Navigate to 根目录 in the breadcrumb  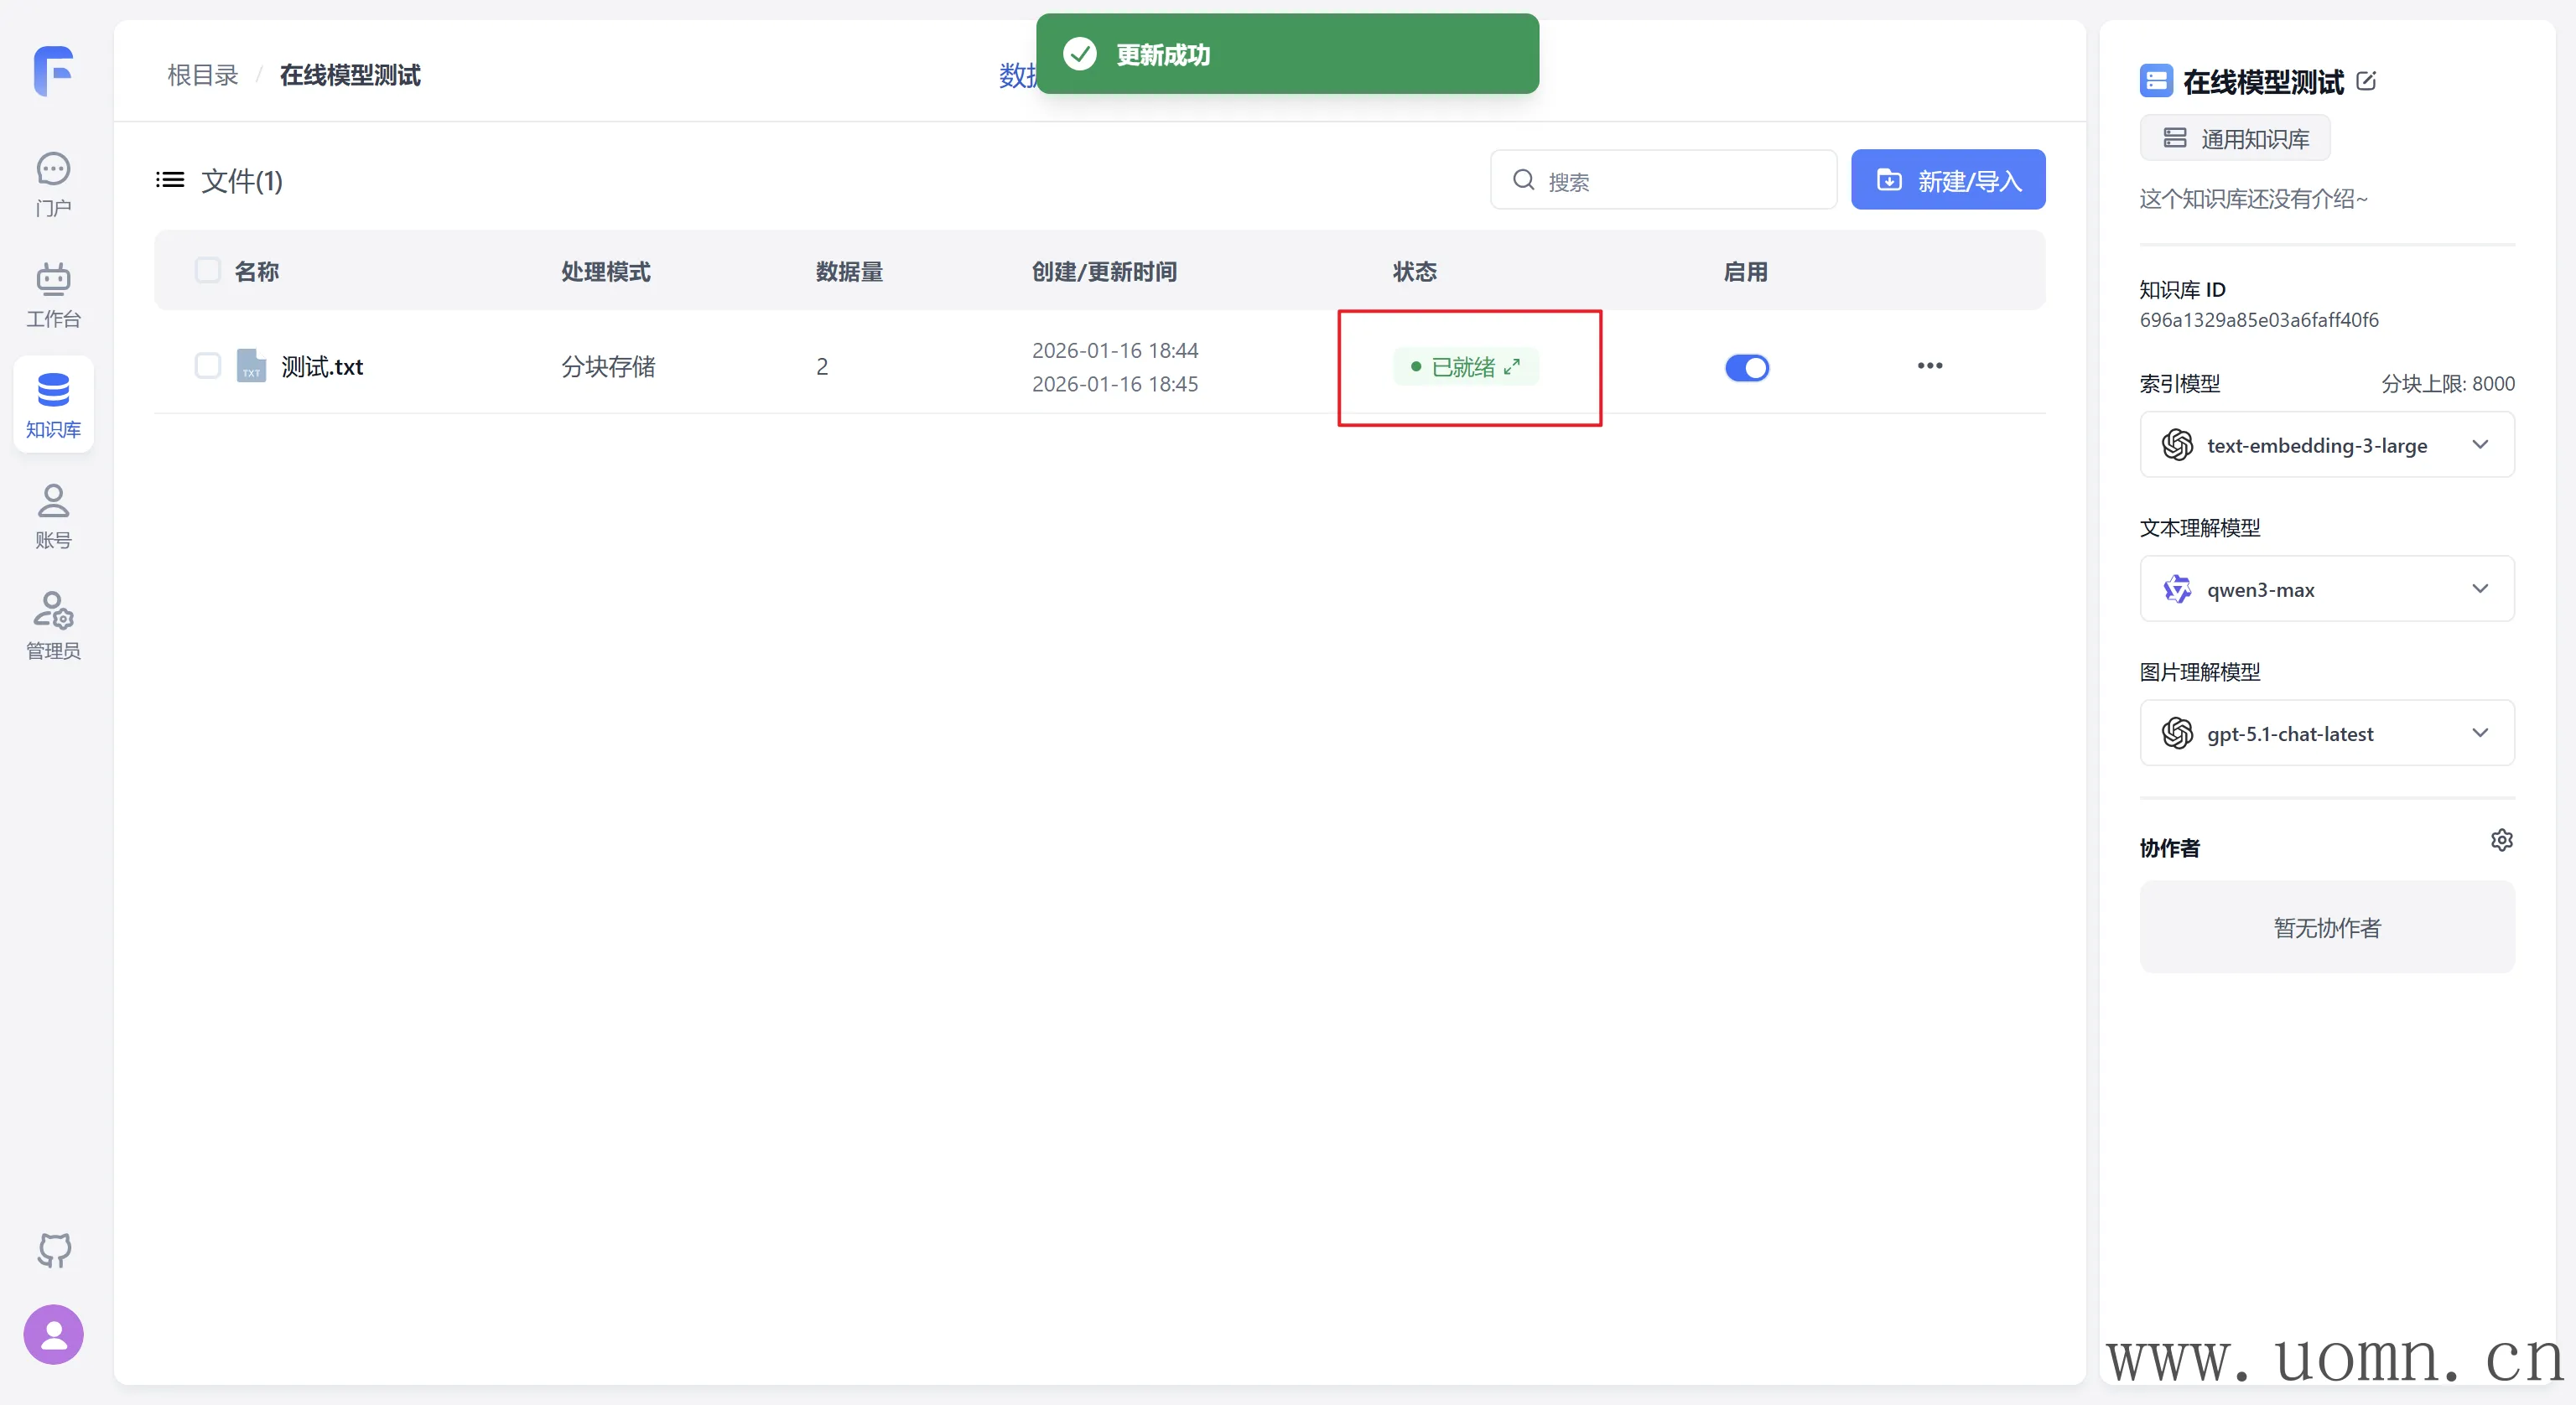tap(203, 76)
